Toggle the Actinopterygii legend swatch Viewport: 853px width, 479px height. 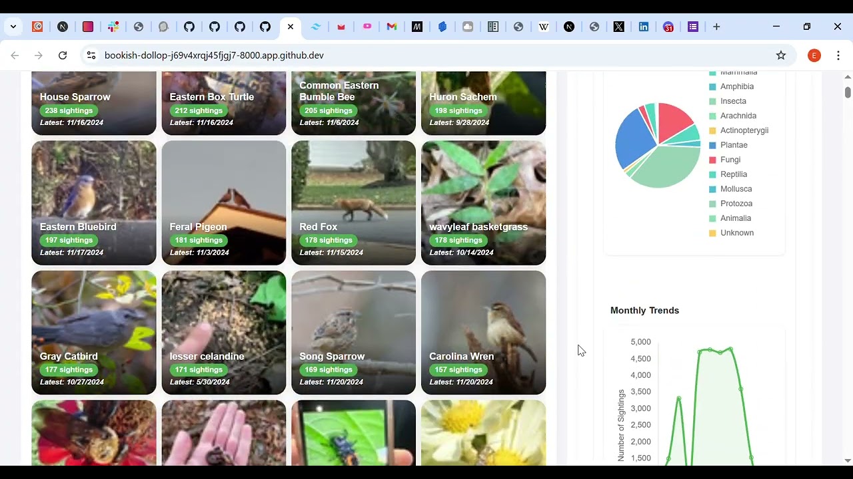(x=712, y=130)
